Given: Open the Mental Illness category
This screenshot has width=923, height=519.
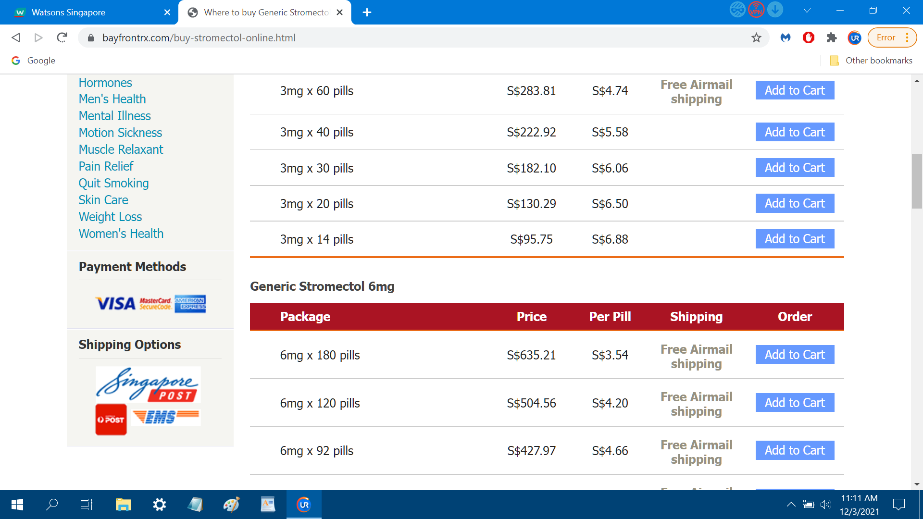Looking at the screenshot, I should pyautogui.click(x=114, y=116).
